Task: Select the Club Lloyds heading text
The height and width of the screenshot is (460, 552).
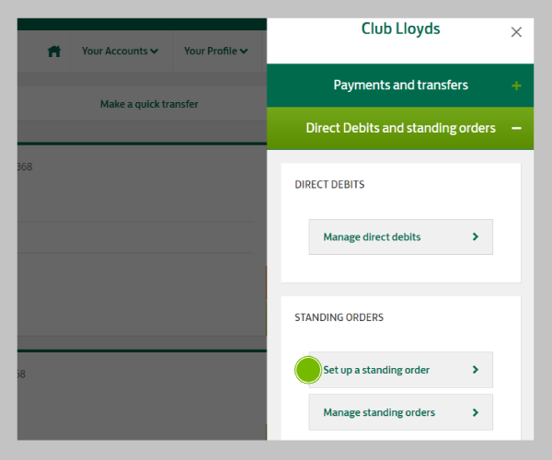Action: tap(400, 29)
